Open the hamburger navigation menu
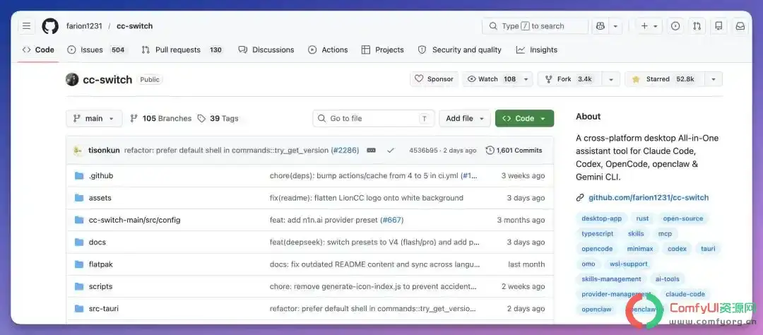Image resolution: width=763 pixels, height=335 pixels. [x=26, y=26]
